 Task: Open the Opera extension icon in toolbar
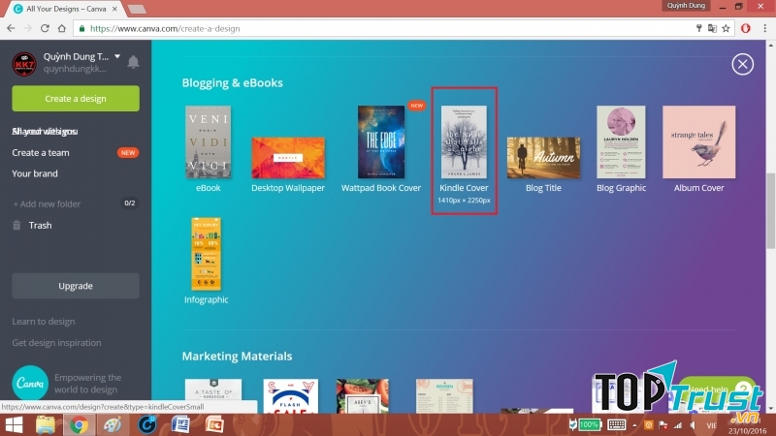coord(746,29)
